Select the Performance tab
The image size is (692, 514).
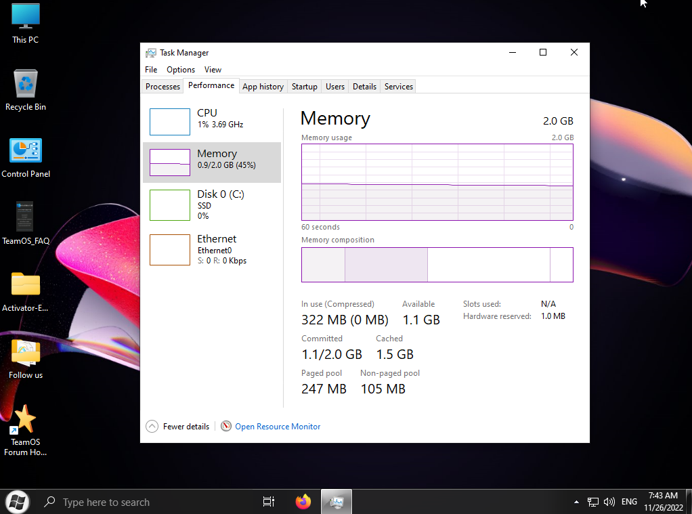[x=211, y=85]
